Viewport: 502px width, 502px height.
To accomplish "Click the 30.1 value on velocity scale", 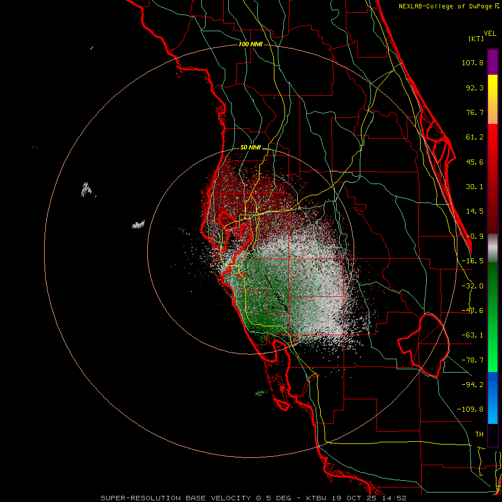I will tap(475, 187).
